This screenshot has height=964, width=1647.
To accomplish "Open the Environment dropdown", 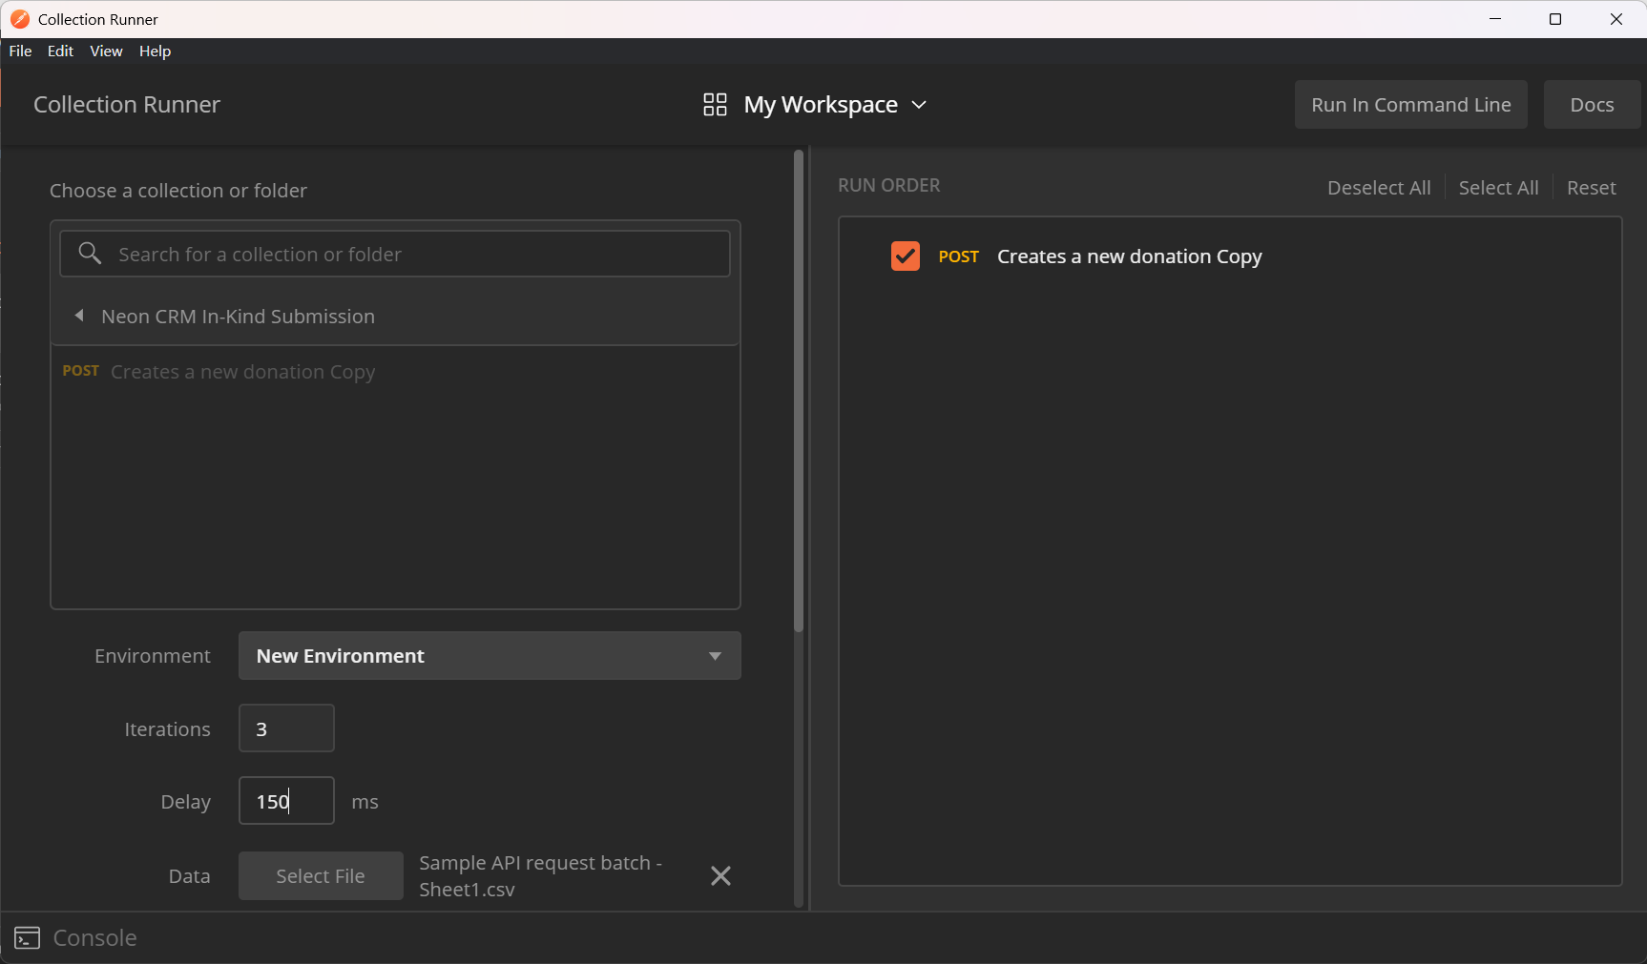I will [x=490, y=656].
